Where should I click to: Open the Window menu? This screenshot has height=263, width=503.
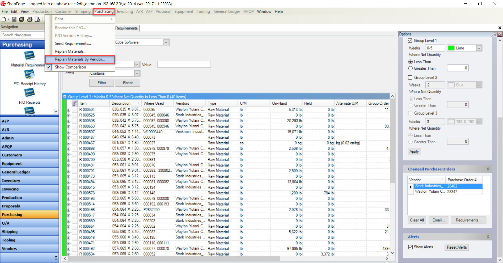click(264, 12)
